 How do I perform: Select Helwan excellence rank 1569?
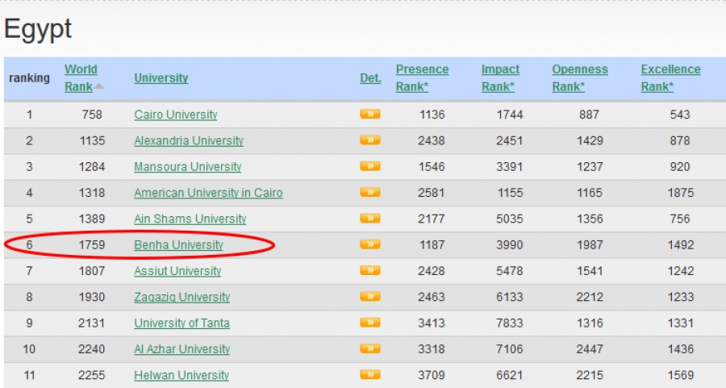click(x=681, y=375)
